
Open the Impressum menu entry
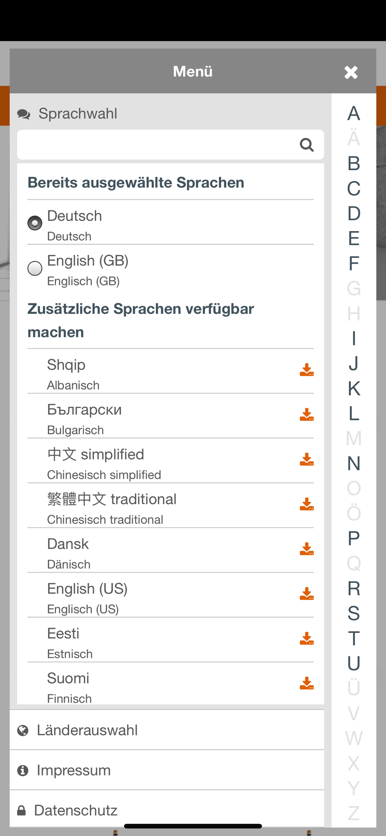74,770
